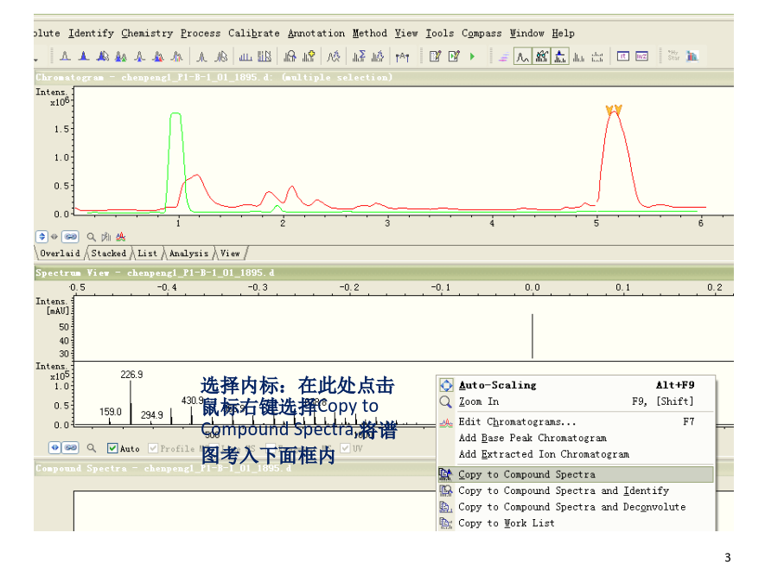Select Copy to Work List
This screenshot has height=584, width=778.
pyautogui.click(x=576, y=523)
